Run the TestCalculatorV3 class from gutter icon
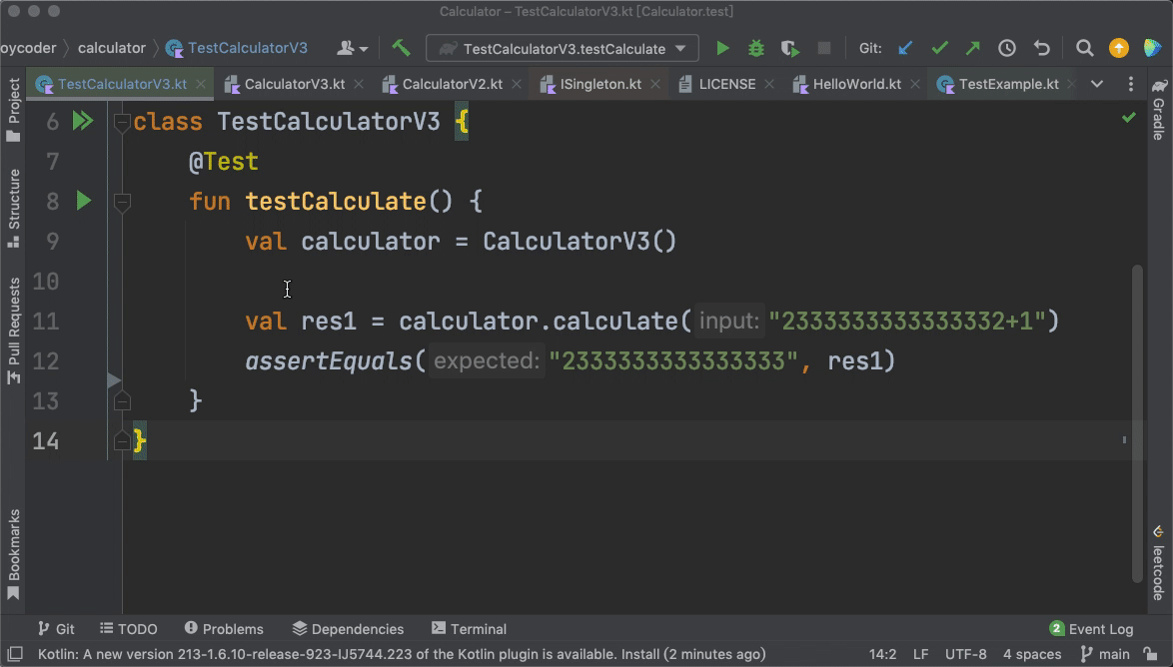The width and height of the screenshot is (1173, 667). (x=83, y=122)
